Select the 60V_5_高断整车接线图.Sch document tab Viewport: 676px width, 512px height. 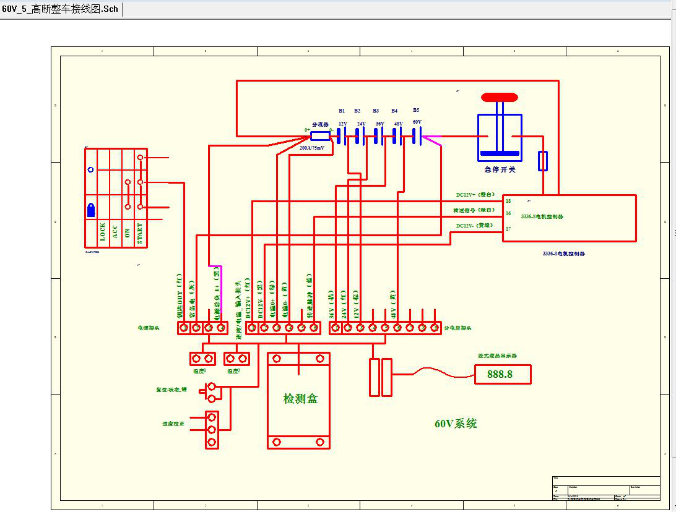coord(61,9)
